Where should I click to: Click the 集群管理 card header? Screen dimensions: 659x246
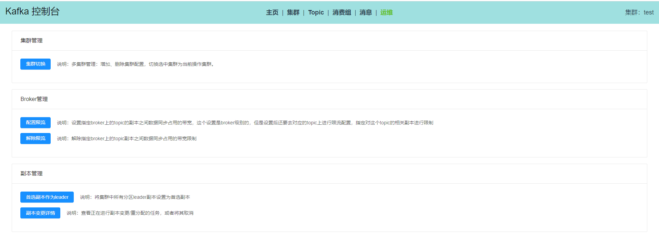(32, 41)
